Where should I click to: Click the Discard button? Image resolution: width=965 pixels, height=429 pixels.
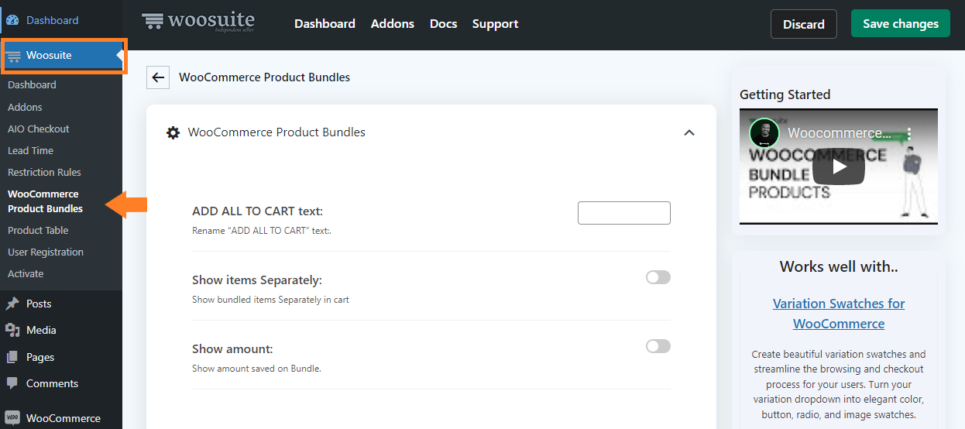point(804,23)
